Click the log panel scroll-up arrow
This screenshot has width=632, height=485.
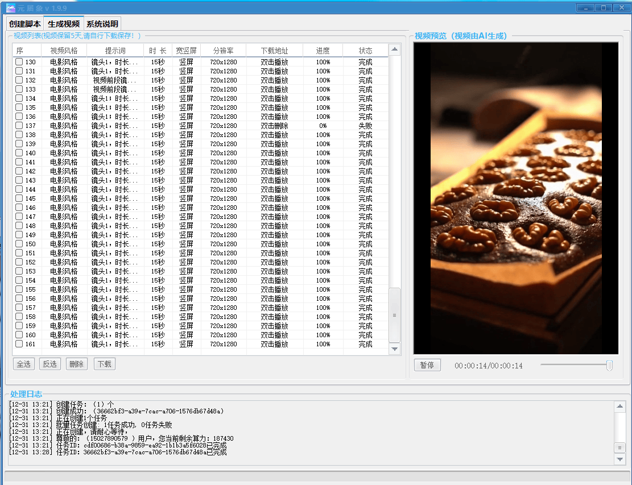(x=619, y=406)
